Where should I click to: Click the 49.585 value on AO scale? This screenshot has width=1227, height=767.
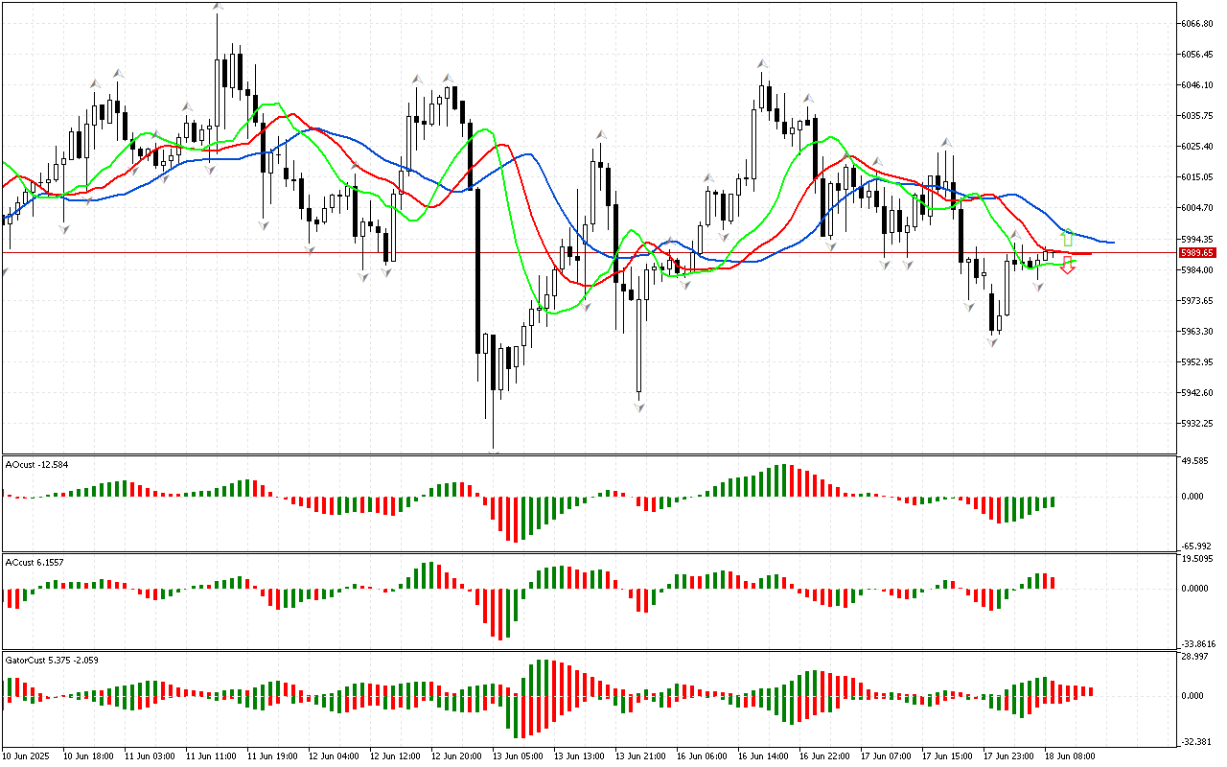click(1194, 461)
